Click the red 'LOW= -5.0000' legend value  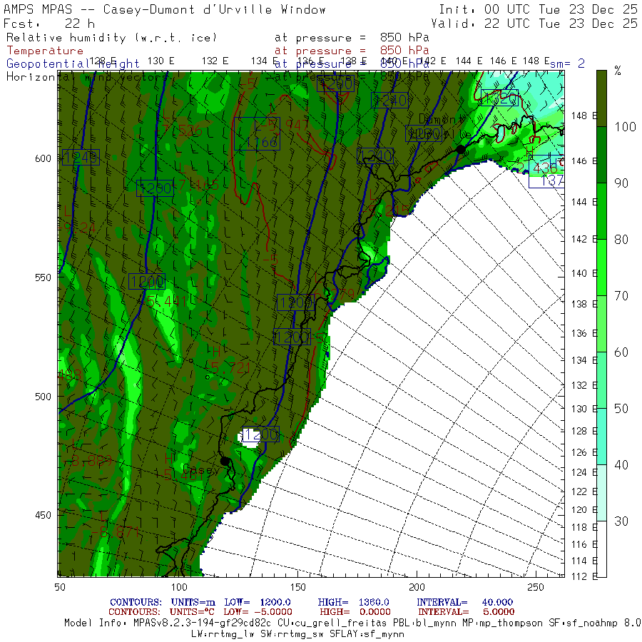[258, 612]
